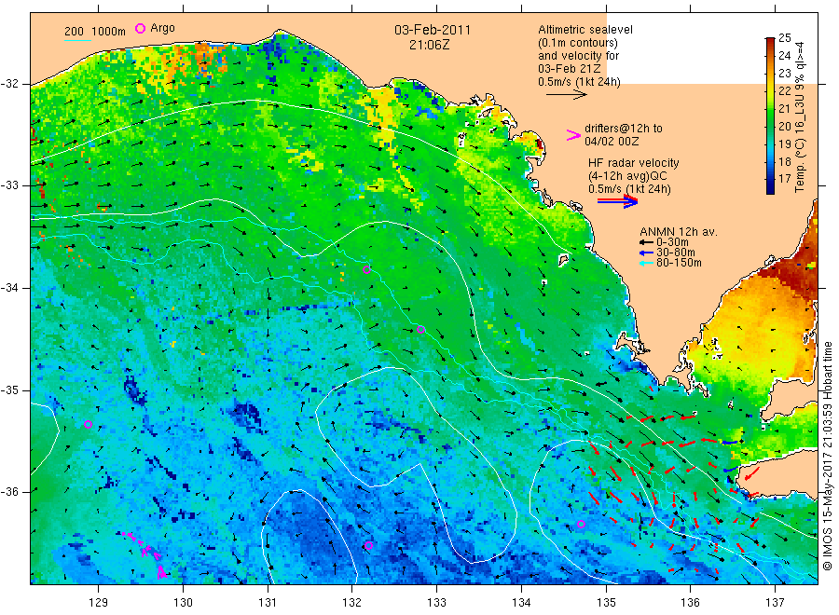The image size is (839, 615).
Task: Click the date label 03-Feb-2011
Action: tap(433, 30)
